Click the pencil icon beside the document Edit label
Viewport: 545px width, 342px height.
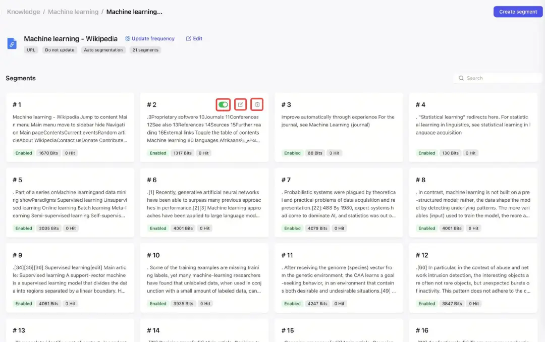189,39
